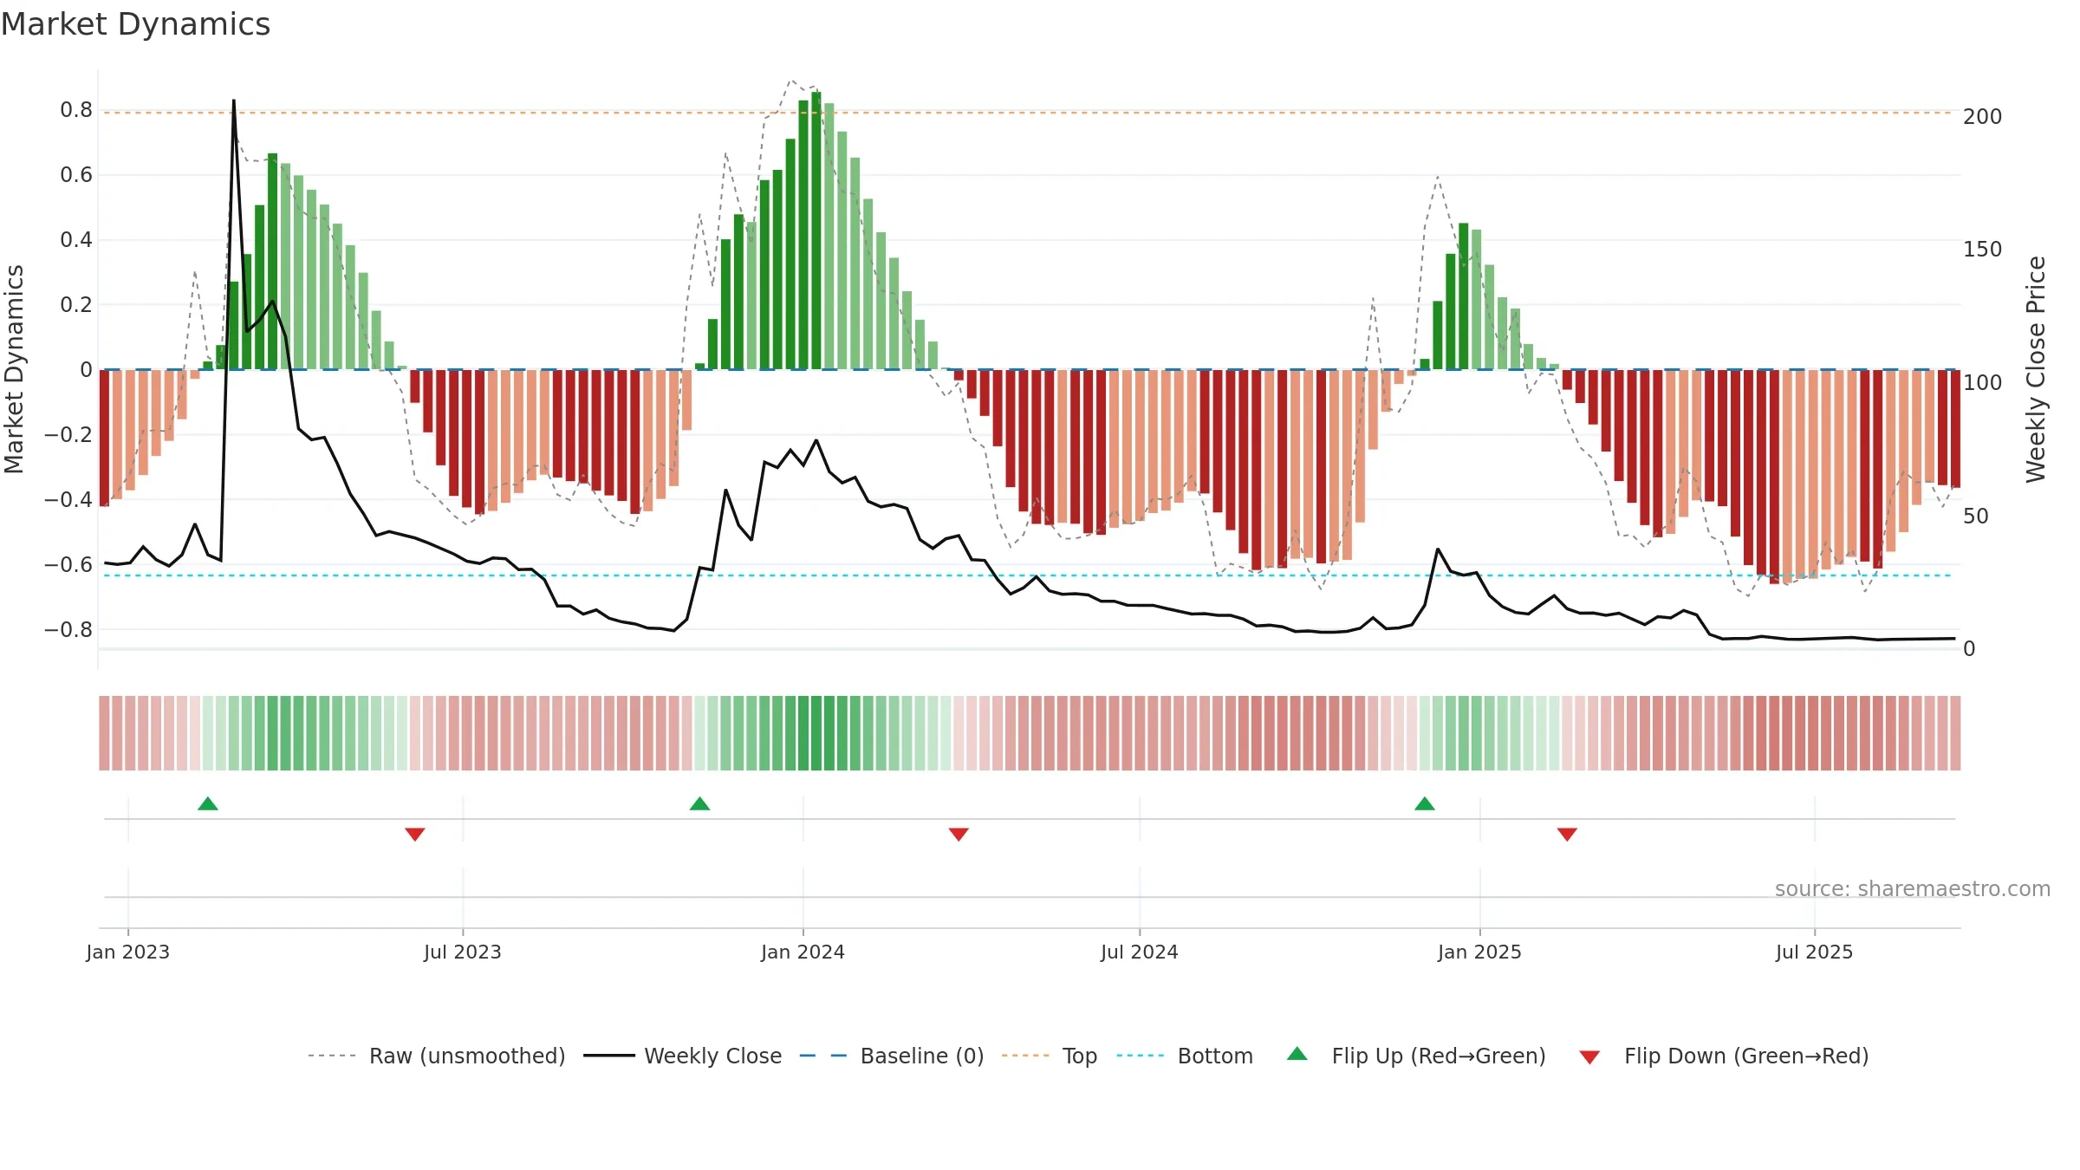Click the 0.4 left axis tick label
This screenshot has height=1170, width=2080.
[76, 240]
